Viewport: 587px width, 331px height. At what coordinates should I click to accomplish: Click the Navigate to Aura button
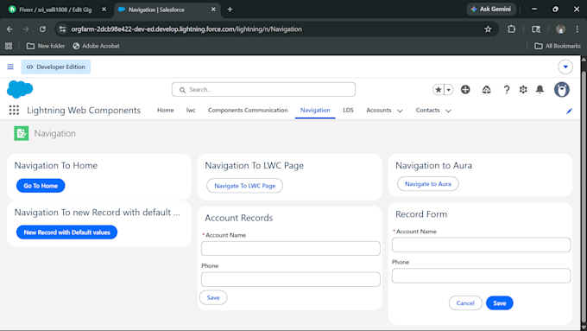point(428,184)
